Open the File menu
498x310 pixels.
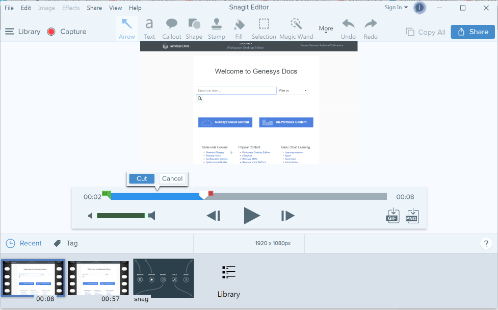click(9, 8)
